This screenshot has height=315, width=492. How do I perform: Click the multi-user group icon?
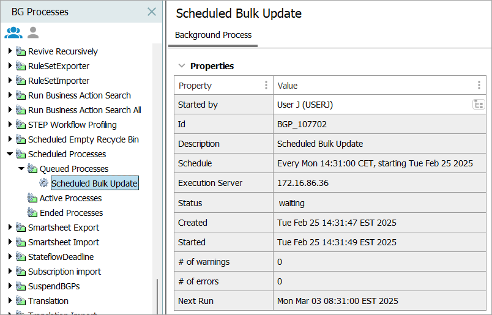click(13, 32)
